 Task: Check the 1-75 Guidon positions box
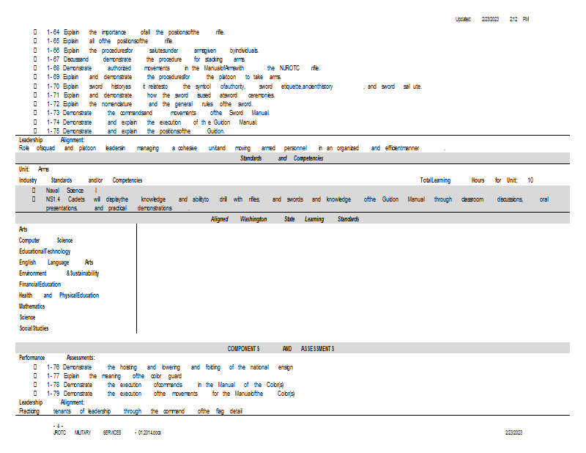pos(35,131)
